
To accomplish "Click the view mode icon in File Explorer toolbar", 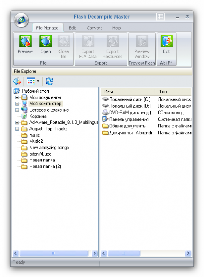I will pos(31,81).
